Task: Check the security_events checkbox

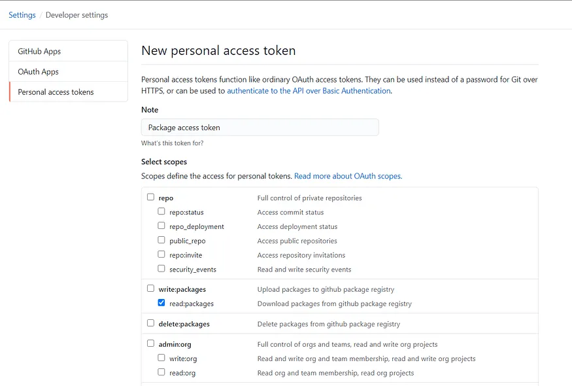Action: [161, 269]
